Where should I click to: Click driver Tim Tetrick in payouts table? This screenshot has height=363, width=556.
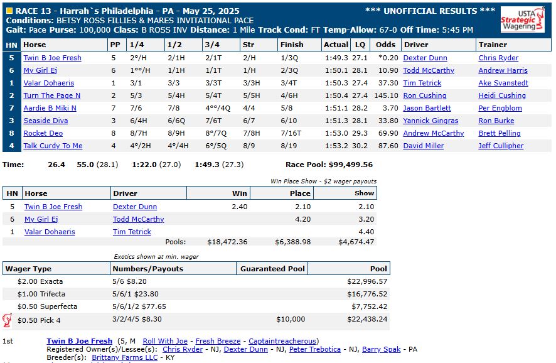click(x=132, y=232)
